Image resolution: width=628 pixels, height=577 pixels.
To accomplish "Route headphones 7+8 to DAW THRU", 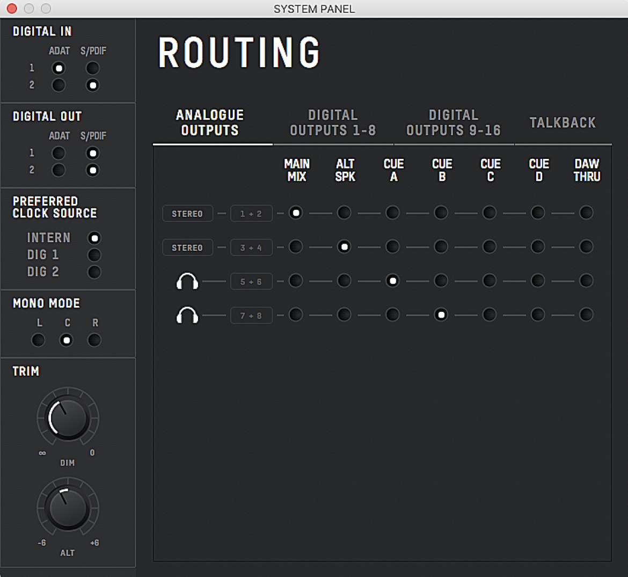I will point(586,315).
